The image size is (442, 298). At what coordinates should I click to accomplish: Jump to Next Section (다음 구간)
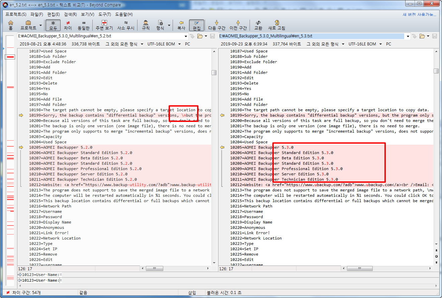pyautogui.click(x=217, y=25)
